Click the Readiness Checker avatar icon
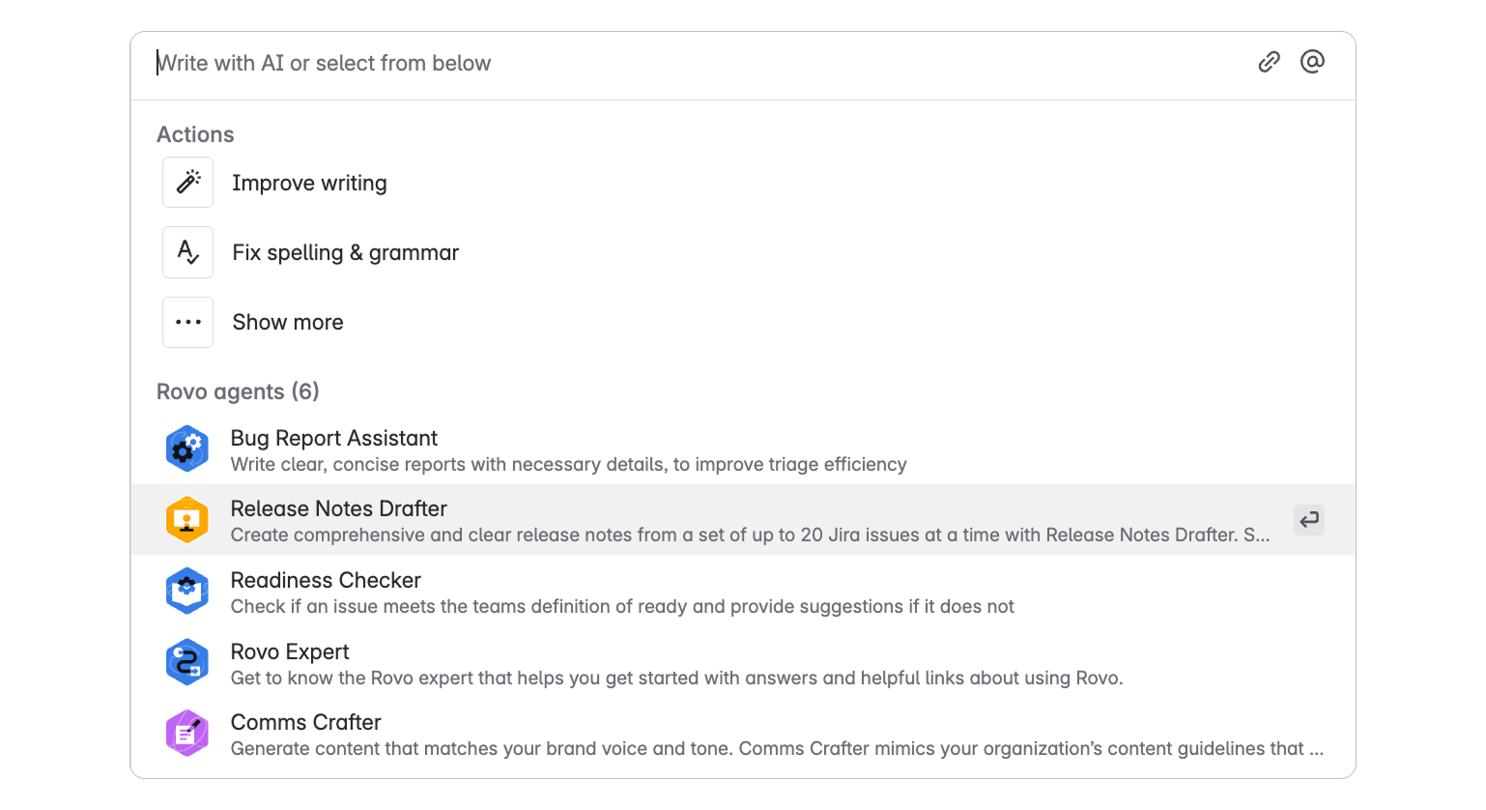This screenshot has height=810, width=1486. 187,591
